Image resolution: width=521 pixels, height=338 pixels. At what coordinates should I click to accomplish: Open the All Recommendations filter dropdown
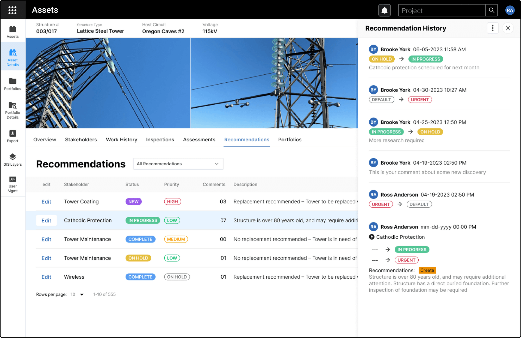(x=178, y=164)
